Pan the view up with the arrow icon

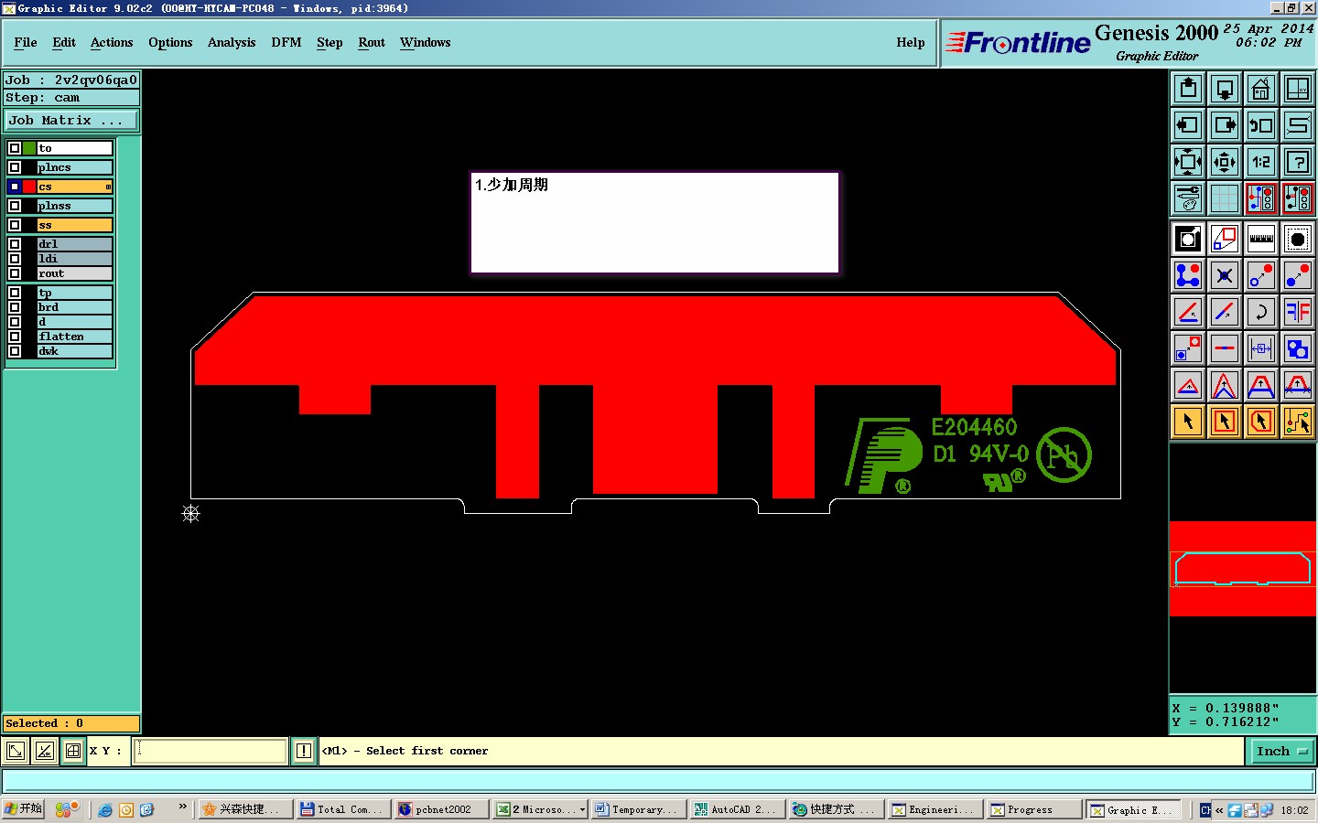tap(1188, 89)
